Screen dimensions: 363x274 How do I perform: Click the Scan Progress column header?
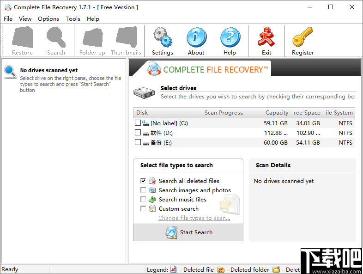(224, 113)
